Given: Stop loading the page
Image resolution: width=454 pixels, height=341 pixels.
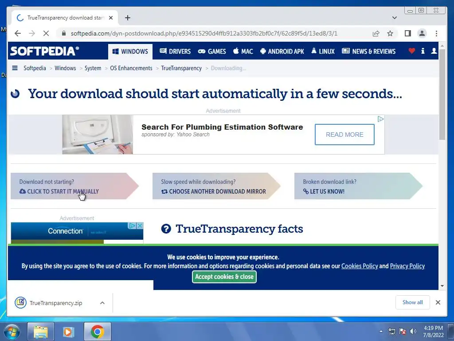Looking at the screenshot, I should (x=46, y=33).
